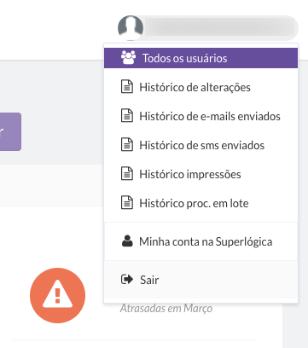Click the person icon beside Minha conta na Superlógica
Image resolution: width=308 pixels, height=348 pixels.
(x=127, y=241)
